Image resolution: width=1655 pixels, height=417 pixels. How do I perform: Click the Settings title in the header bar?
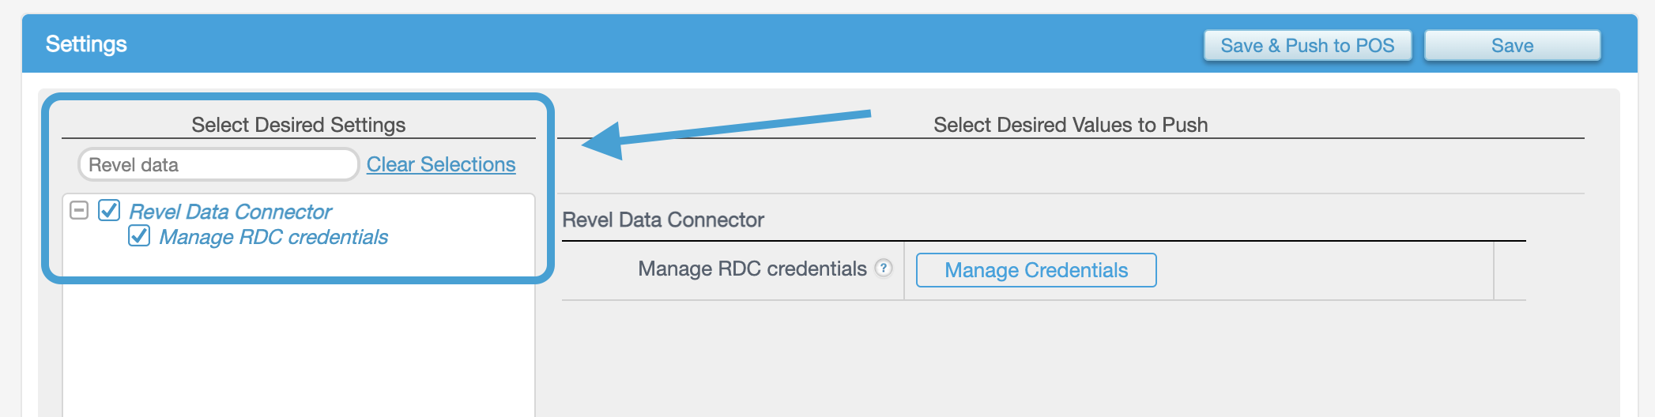[86, 44]
